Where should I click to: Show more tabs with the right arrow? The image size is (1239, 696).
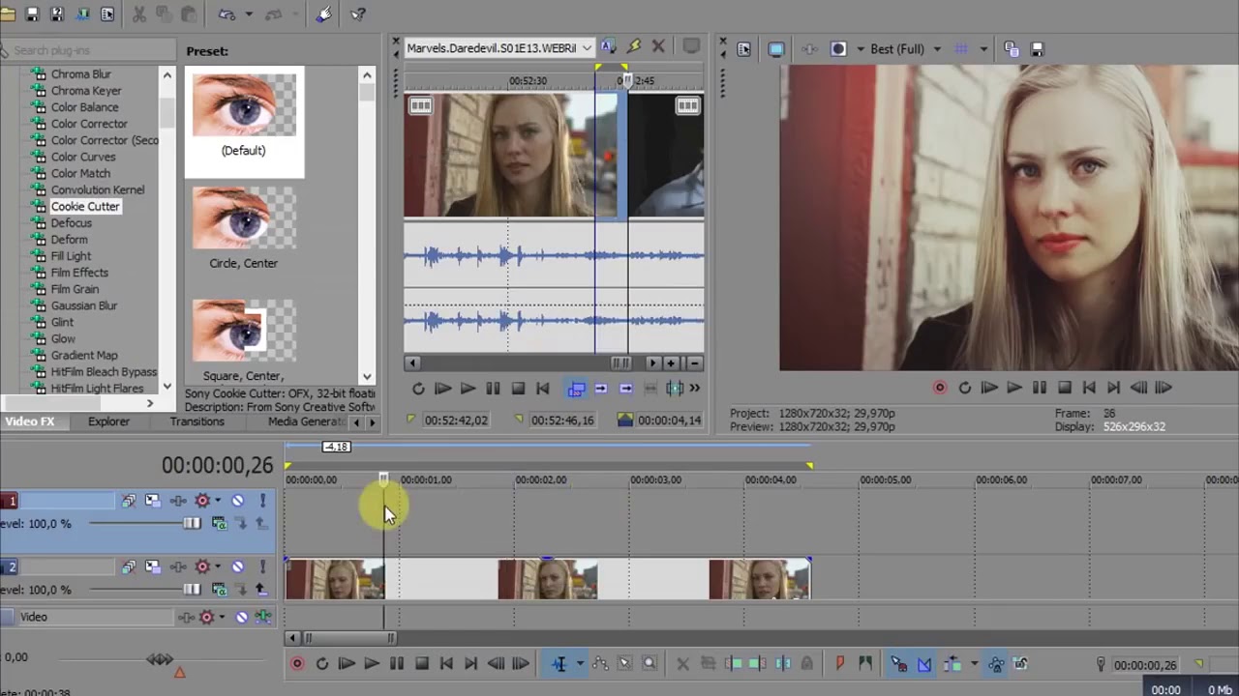[x=372, y=422]
